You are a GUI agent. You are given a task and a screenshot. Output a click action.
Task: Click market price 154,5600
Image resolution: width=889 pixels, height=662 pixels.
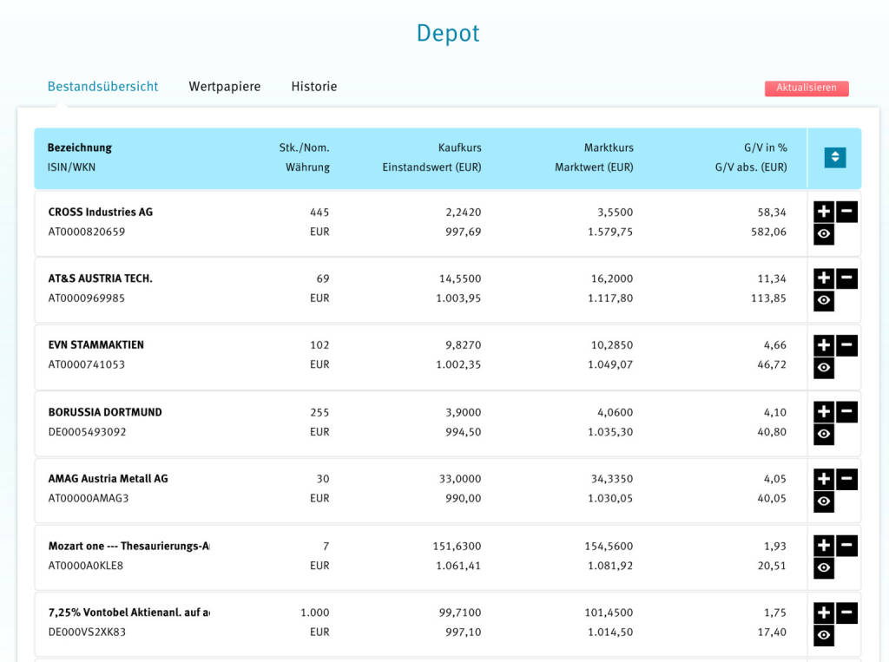609,546
